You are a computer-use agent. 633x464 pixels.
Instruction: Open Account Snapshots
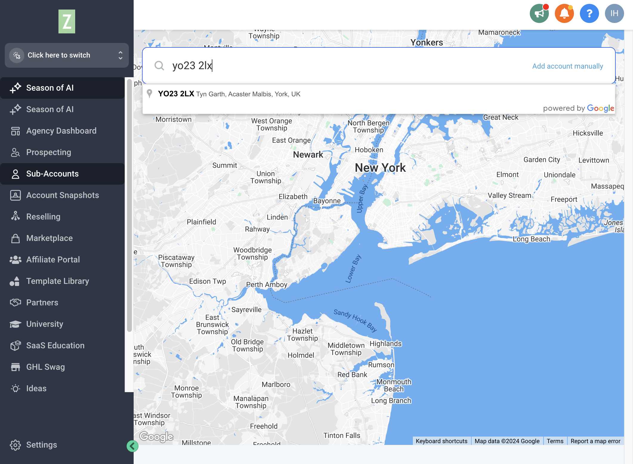click(x=62, y=195)
